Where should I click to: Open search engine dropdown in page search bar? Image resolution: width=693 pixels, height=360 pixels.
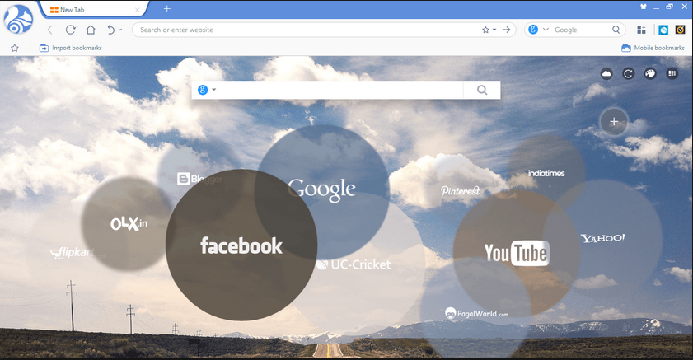click(207, 90)
